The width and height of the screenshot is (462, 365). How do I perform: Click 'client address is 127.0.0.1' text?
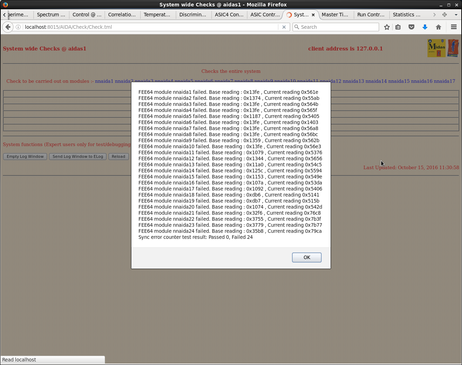346,49
